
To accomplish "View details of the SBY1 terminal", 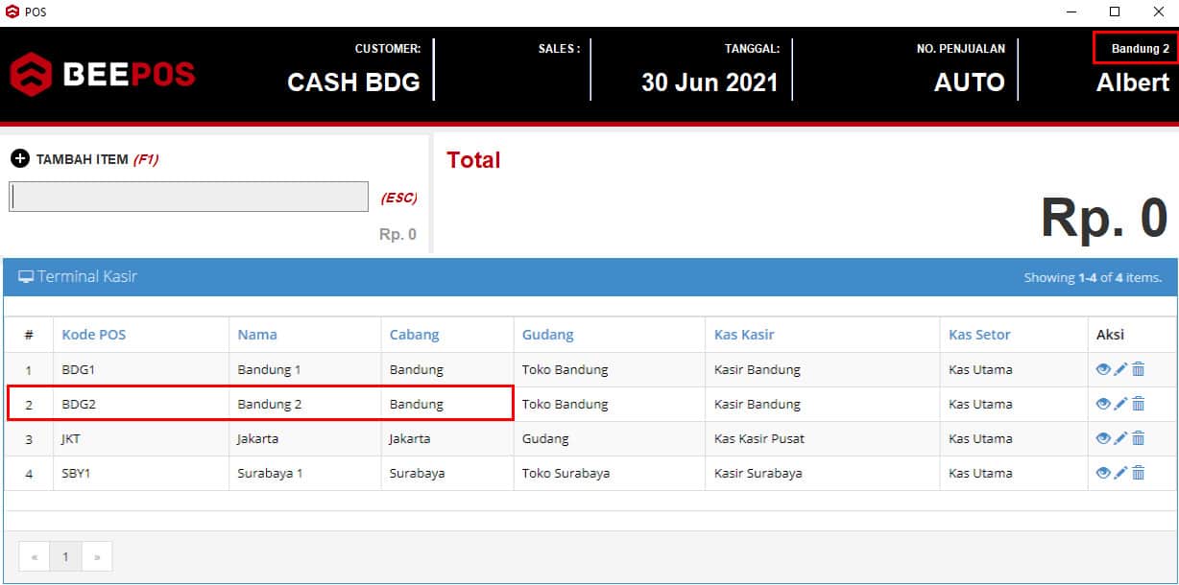I will pyautogui.click(x=1103, y=473).
